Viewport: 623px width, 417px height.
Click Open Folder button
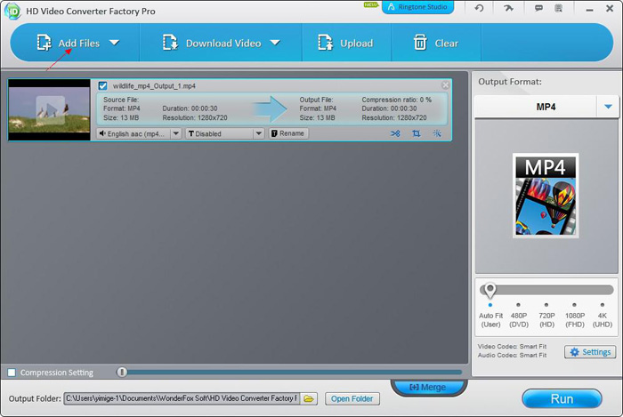(352, 398)
